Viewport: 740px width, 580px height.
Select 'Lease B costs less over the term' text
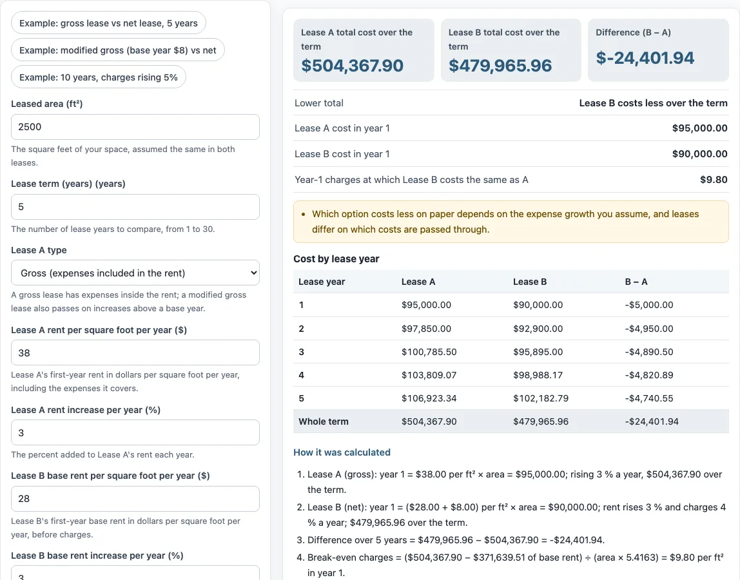653,103
